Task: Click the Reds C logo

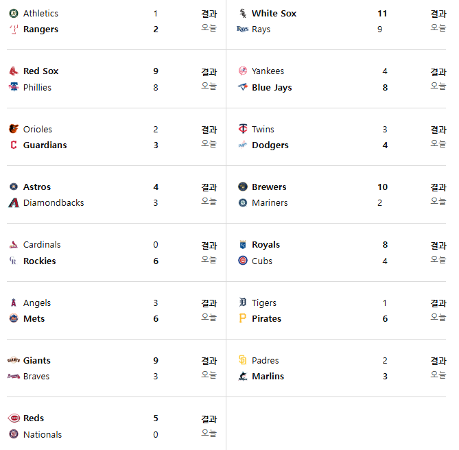Action: coord(14,418)
